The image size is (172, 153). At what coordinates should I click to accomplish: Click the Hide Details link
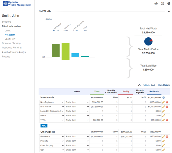click(164, 85)
